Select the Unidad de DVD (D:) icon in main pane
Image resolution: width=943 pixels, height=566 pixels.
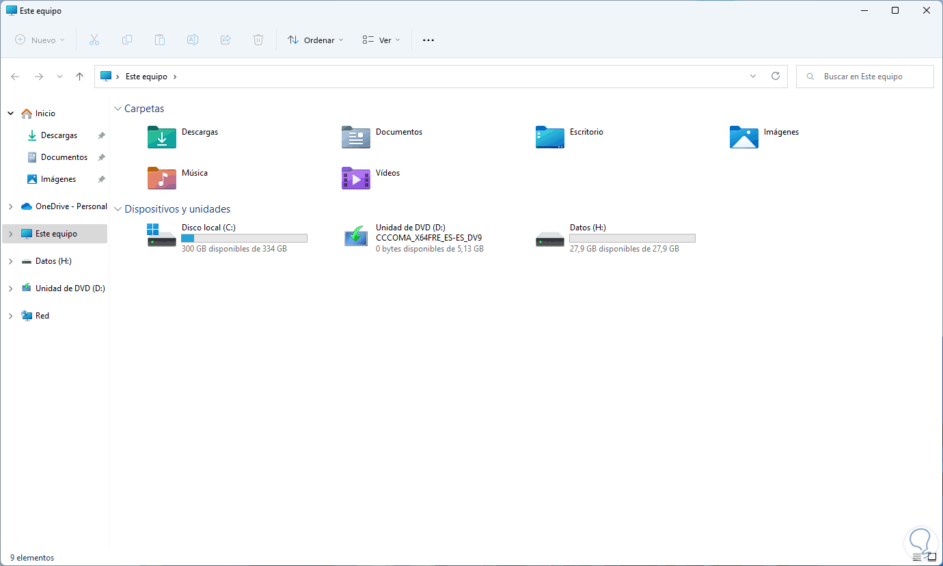356,235
